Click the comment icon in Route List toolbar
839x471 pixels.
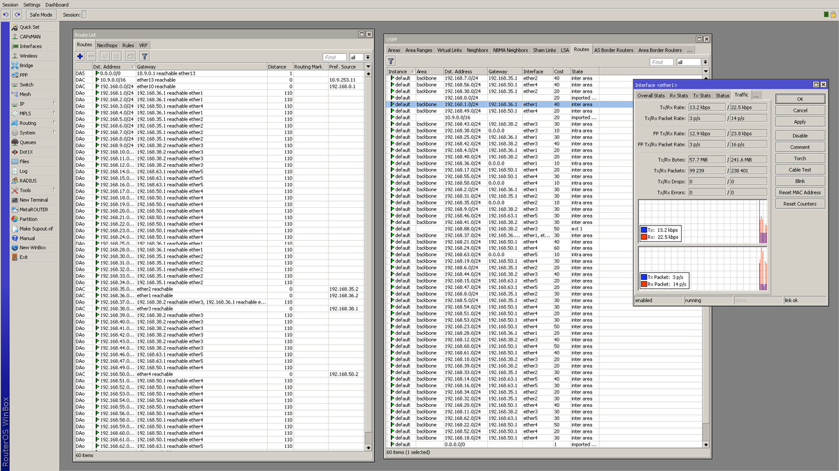pos(130,56)
